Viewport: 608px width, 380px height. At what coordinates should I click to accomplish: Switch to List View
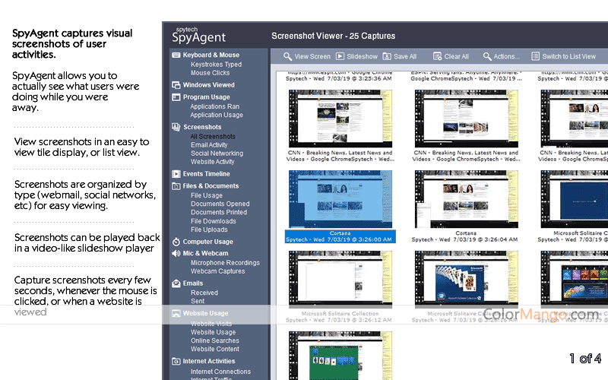(x=563, y=56)
